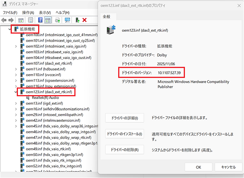244x178 pixels.
Task: Click the 拡張機能 category icon
Action: pos(16,29)
